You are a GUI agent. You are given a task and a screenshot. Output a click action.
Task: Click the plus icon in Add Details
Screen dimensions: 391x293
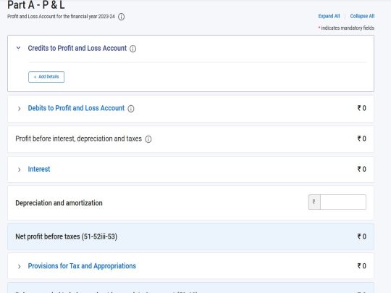(x=35, y=77)
